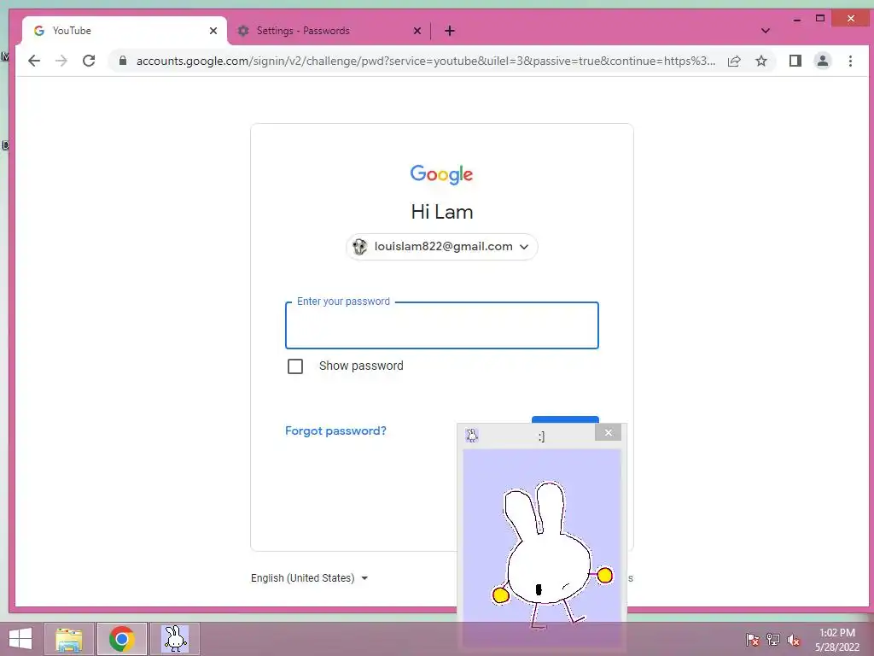Click the Forgot password? link
The width and height of the screenshot is (874, 656).
335,430
